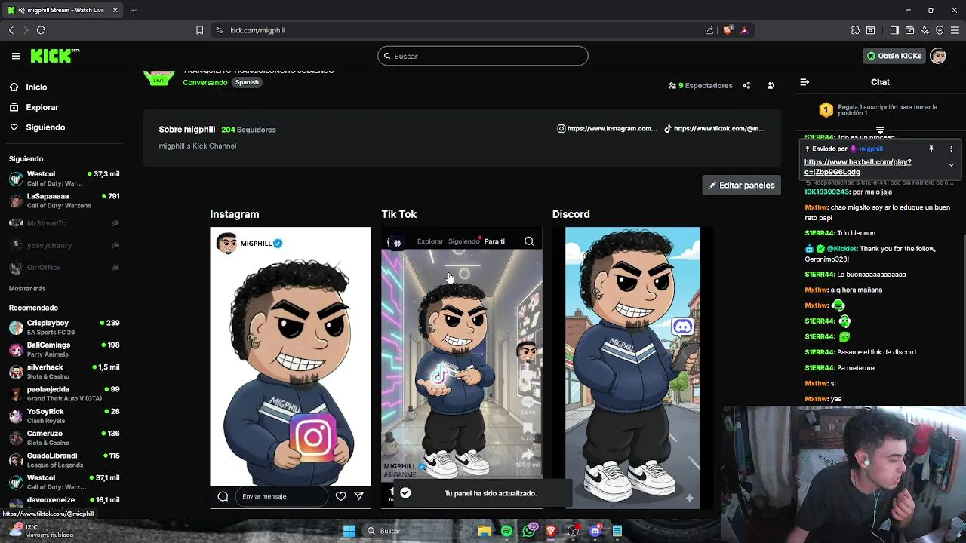Viewport: 966px width, 543px height.
Task: Open the Brave Wallet icon
Action: (x=909, y=30)
